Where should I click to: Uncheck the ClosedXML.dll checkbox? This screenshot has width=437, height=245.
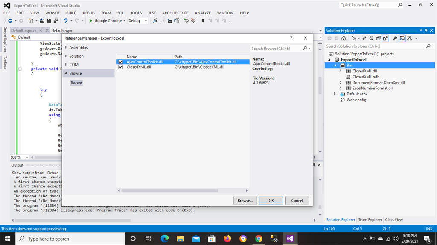tap(120, 67)
